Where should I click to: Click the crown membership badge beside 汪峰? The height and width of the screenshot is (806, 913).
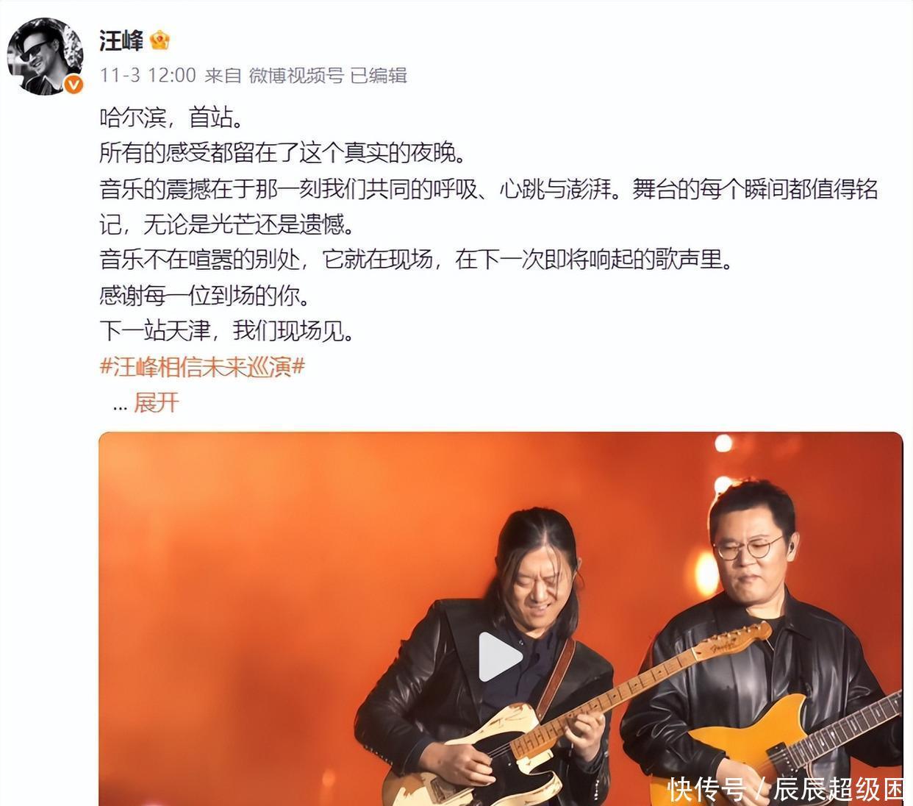coord(160,40)
